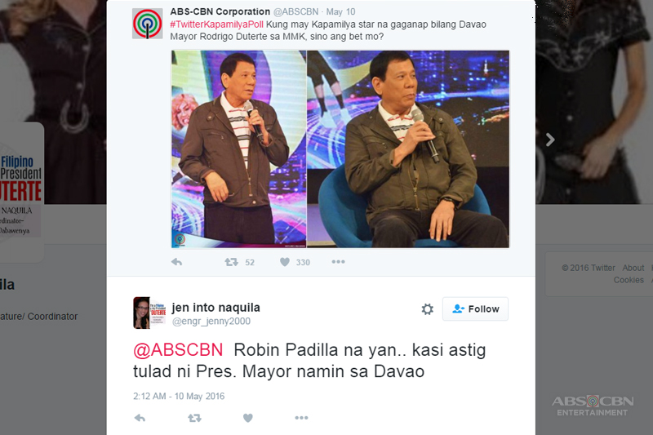Retweet jen into naquila's reply
The width and height of the screenshot is (653, 435).
(x=194, y=418)
